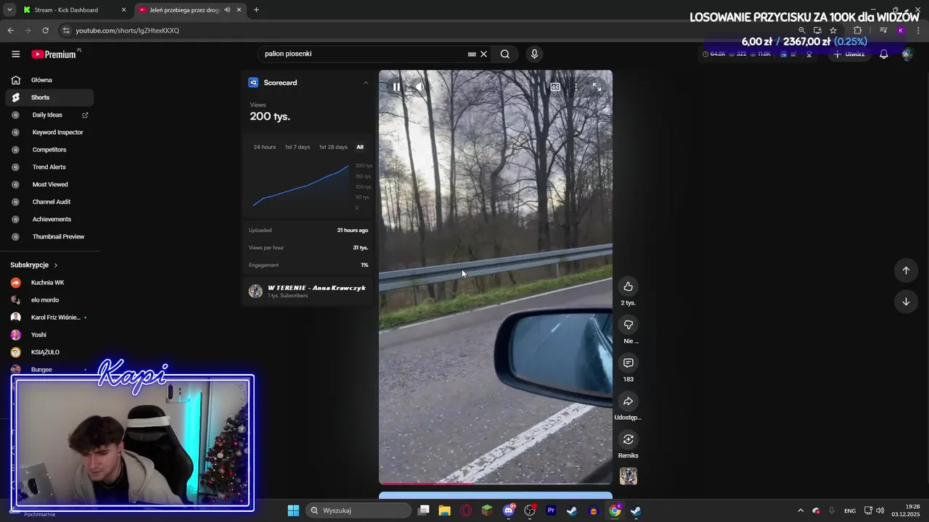The image size is (929, 522).
Task: Open Daily Ideas in the sidebar
Action: (49, 115)
